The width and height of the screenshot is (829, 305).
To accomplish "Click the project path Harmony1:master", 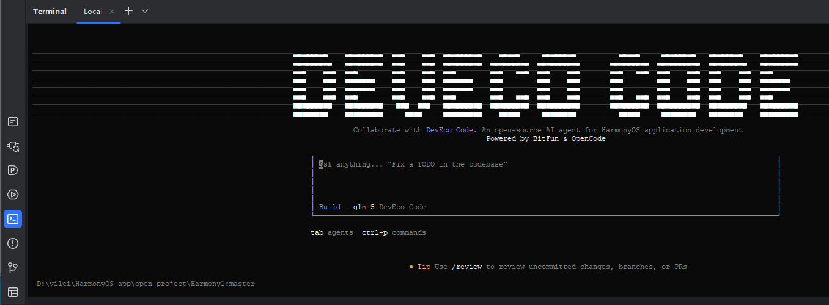I will [x=146, y=284].
